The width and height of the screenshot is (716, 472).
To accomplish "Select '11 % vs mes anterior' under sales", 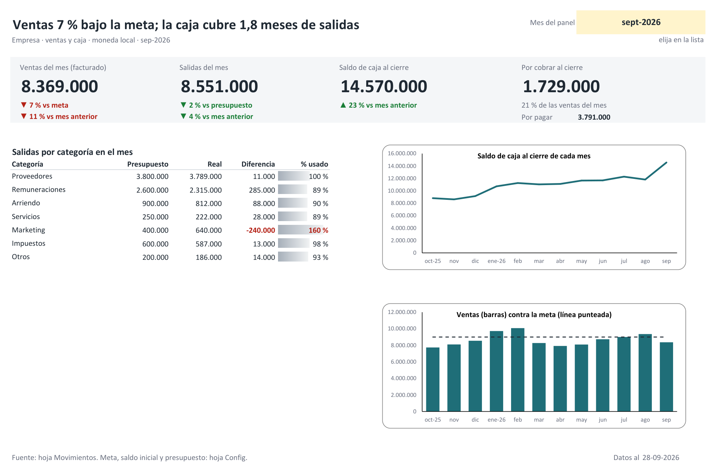I will [x=59, y=117].
